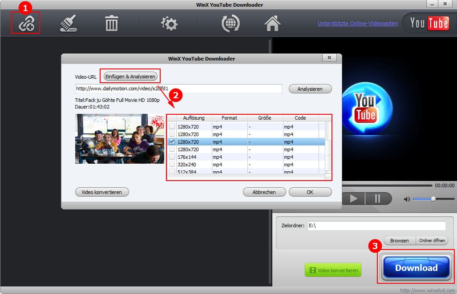The width and height of the screenshot is (457, 294).
Task: Click the player's pause button
Action: point(378,199)
